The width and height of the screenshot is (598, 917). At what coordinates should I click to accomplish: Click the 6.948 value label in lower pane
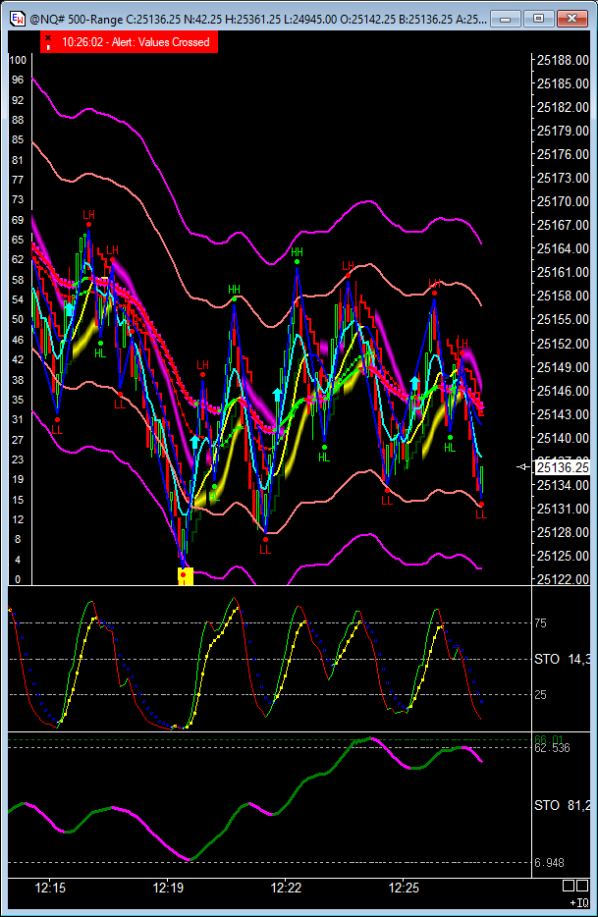point(549,863)
